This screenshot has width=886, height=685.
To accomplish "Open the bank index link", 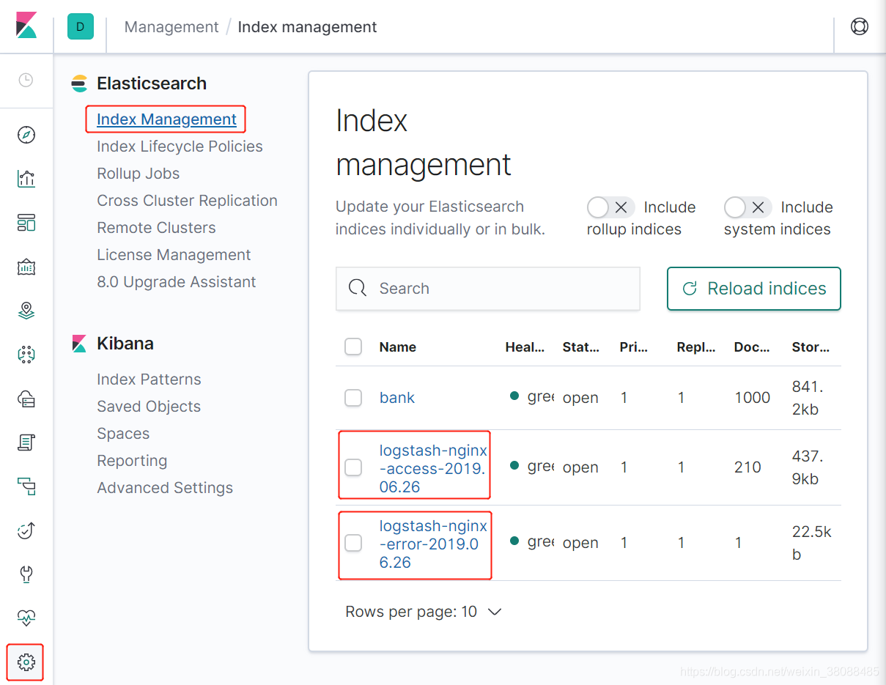I will tap(397, 398).
